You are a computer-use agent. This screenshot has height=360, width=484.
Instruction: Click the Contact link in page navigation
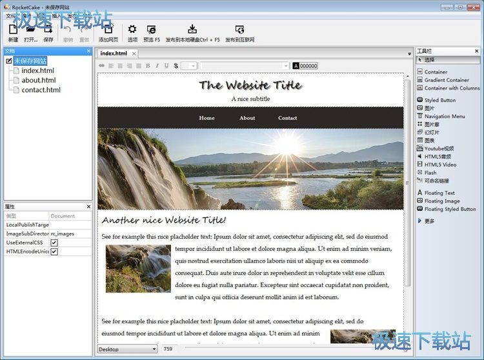(287, 118)
